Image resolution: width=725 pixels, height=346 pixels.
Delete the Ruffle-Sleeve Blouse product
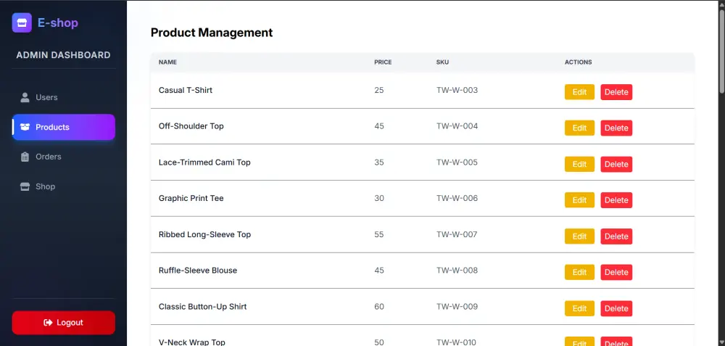[x=616, y=272]
